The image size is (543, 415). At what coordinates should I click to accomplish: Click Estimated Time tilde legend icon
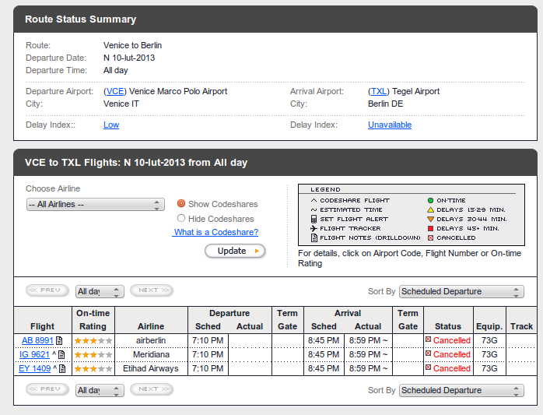(314, 209)
